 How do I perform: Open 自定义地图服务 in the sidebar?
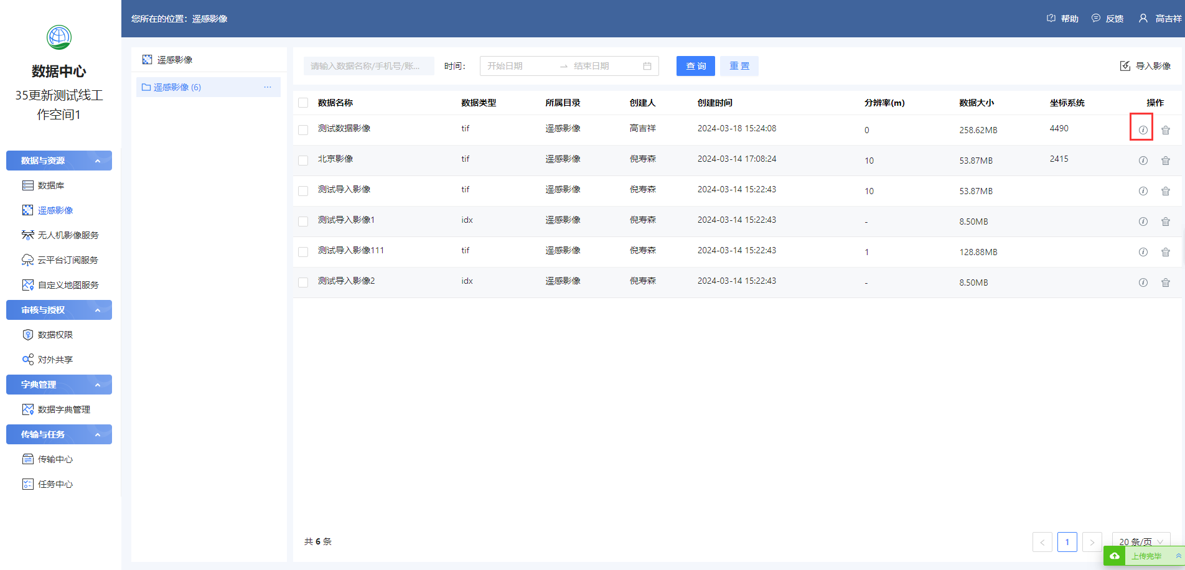pyautogui.click(x=68, y=285)
